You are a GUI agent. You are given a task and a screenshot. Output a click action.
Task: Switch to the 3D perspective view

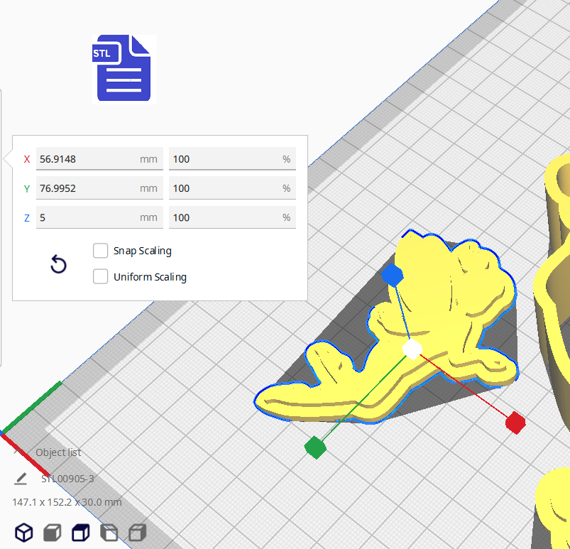click(24, 532)
